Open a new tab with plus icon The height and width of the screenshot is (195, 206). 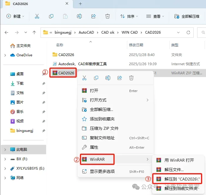pos(81,4)
